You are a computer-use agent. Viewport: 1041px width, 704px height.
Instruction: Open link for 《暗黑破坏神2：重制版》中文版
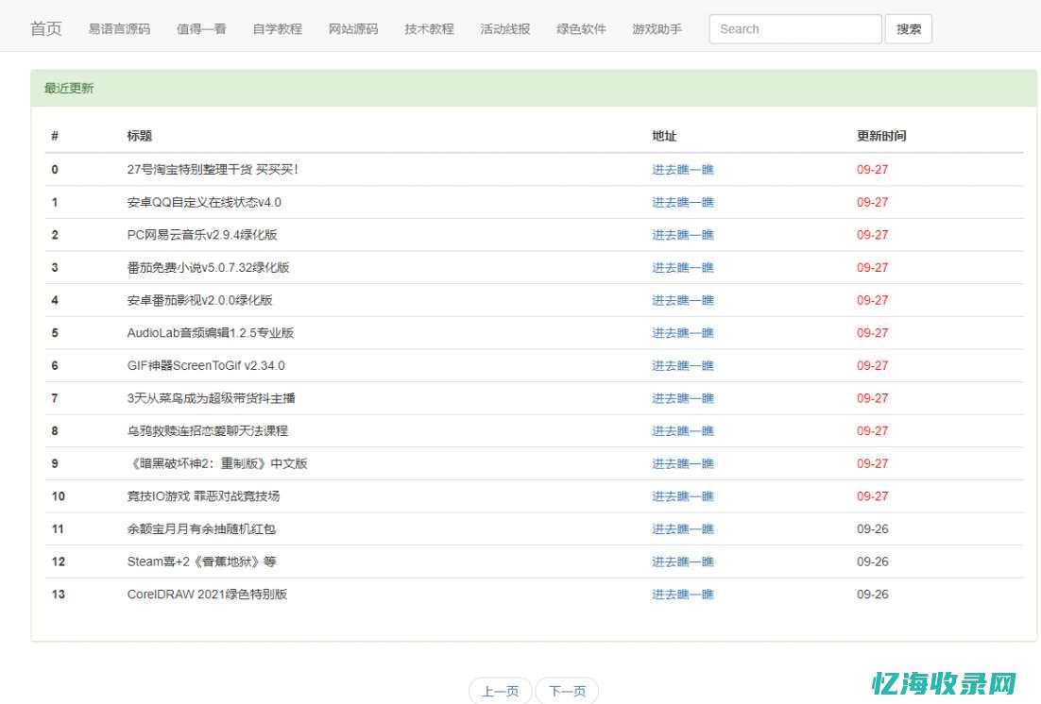click(x=683, y=463)
